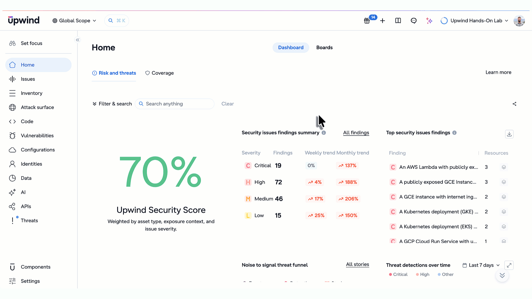Viewport: 532px width, 299px height.
Task: Click the Learn more link
Action: [x=498, y=73]
